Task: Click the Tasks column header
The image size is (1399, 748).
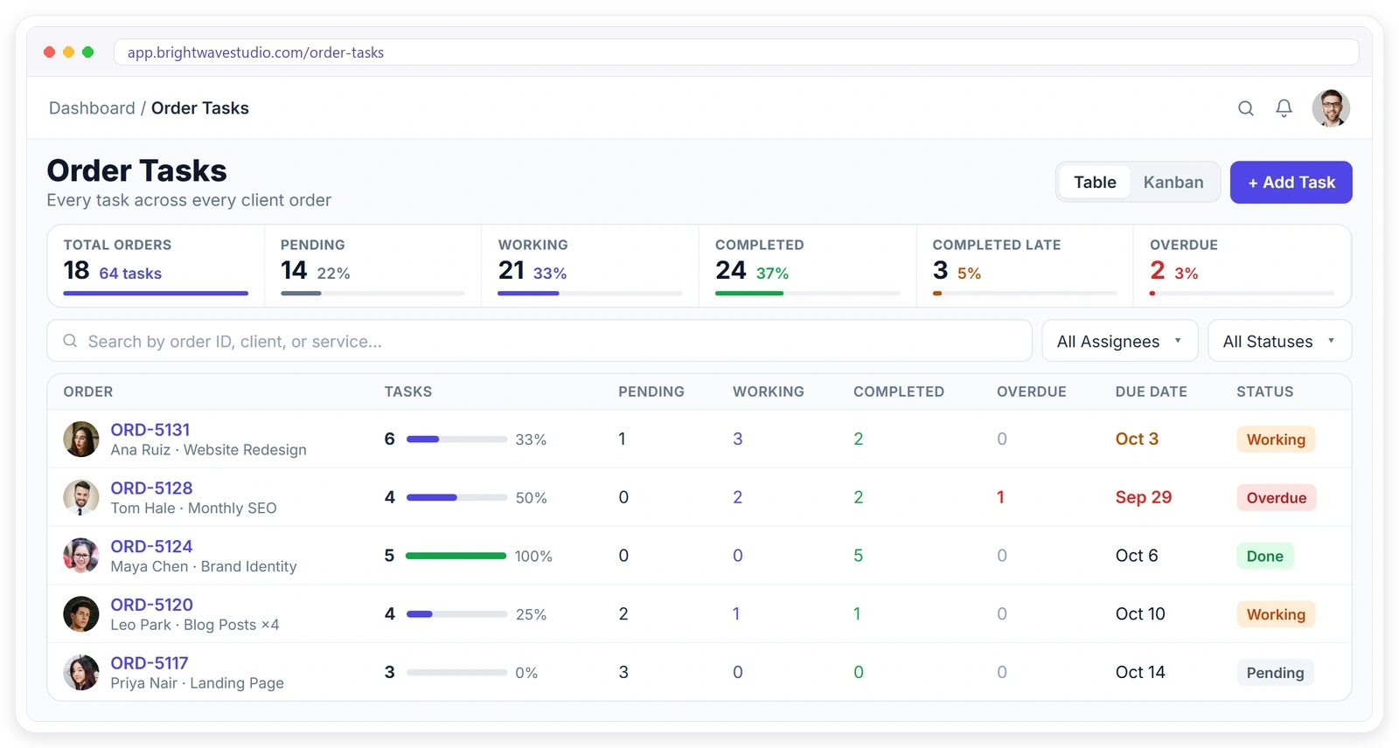Action: (x=408, y=391)
